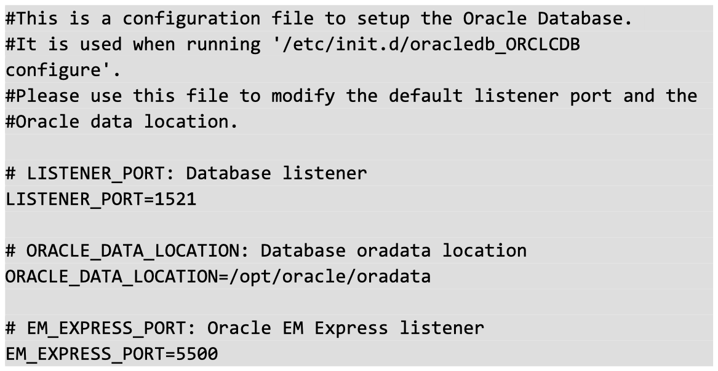Click the value 1521
This screenshot has height=371, width=718.
coord(176,199)
